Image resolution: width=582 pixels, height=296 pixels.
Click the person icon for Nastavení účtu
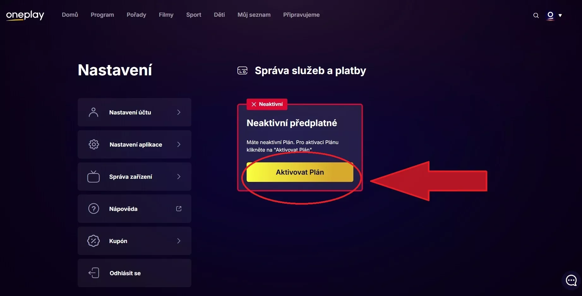tap(93, 112)
